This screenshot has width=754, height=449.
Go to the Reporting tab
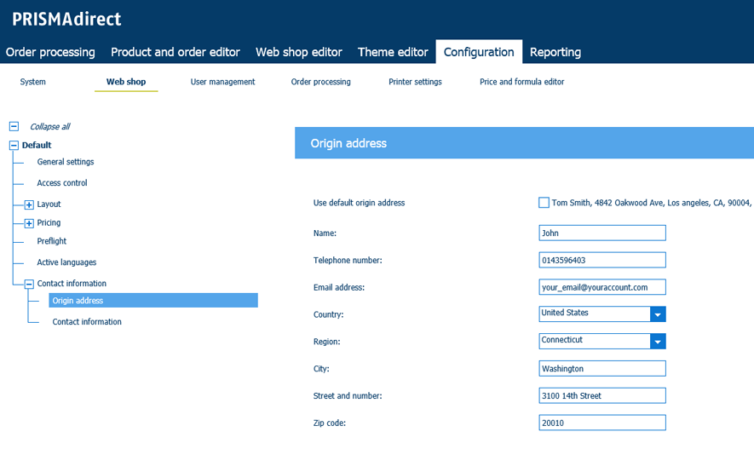[555, 52]
